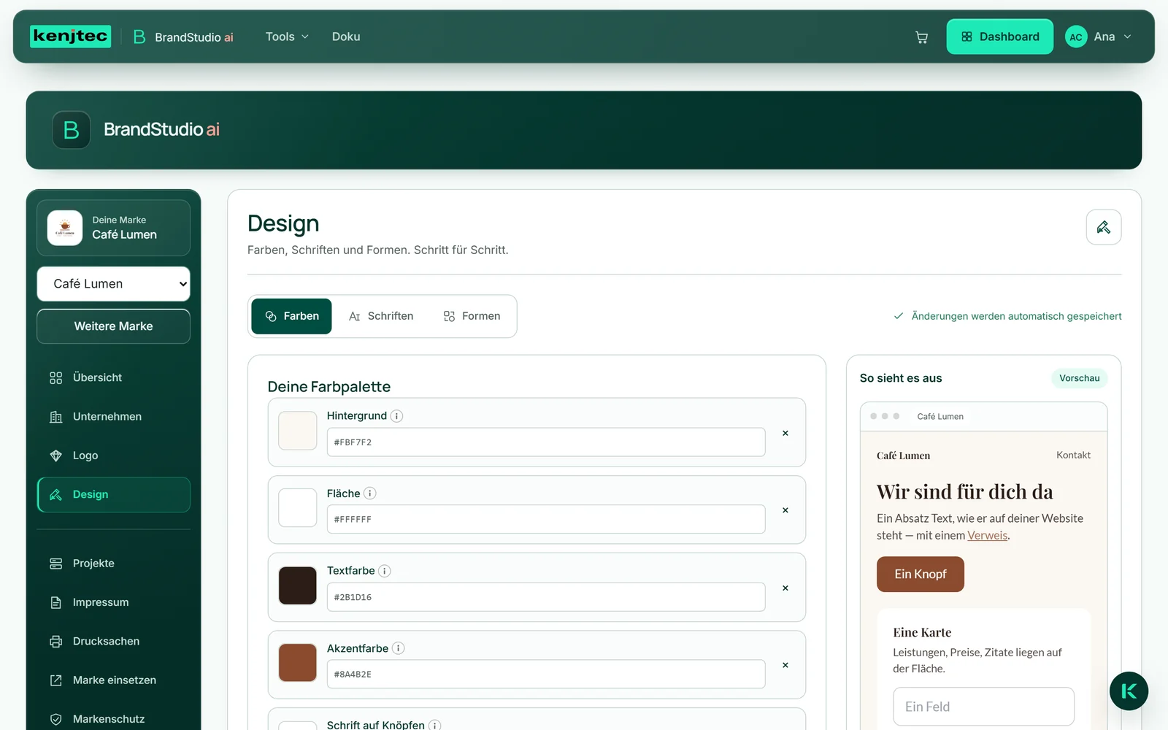Remove the Fläche color row
Viewport: 1168px width, 730px height.
click(x=785, y=510)
